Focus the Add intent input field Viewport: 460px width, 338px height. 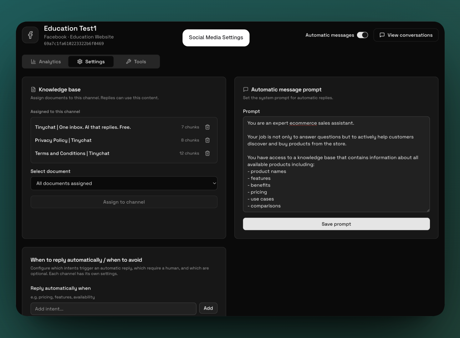pyautogui.click(x=113, y=309)
